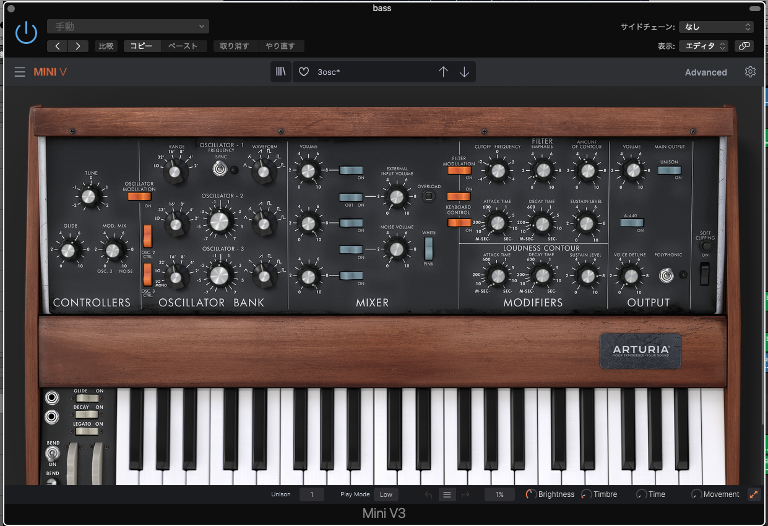Click the Timbre macro knob

coord(586,494)
